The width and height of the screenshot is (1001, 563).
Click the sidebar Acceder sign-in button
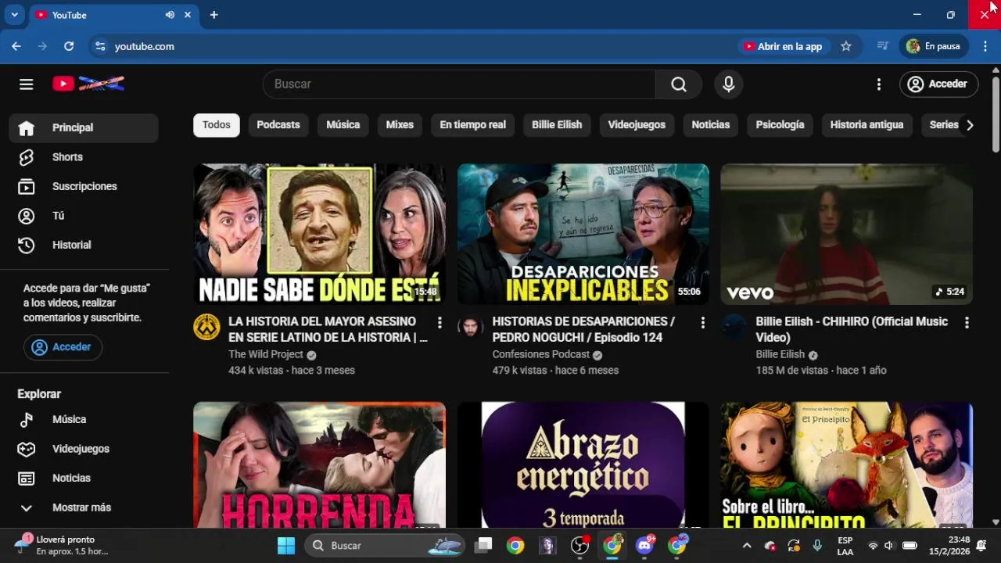(63, 347)
